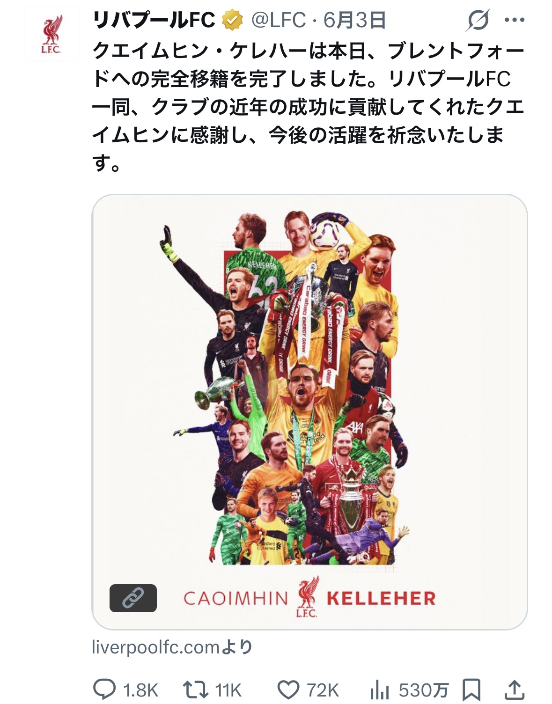Tap the 11K repost count
The height and width of the screenshot is (704, 552).
click(x=228, y=690)
